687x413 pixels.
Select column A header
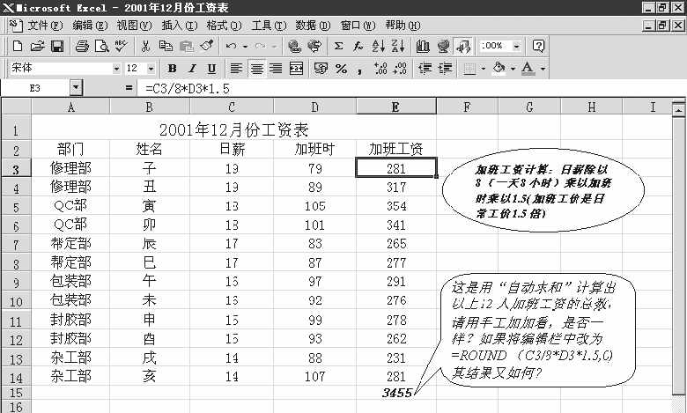click(x=70, y=107)
